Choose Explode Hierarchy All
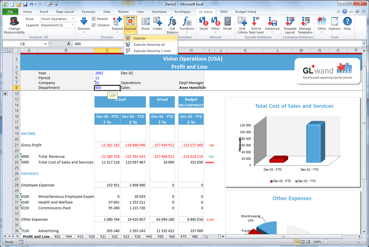369x247 pixels. point(151,45)
